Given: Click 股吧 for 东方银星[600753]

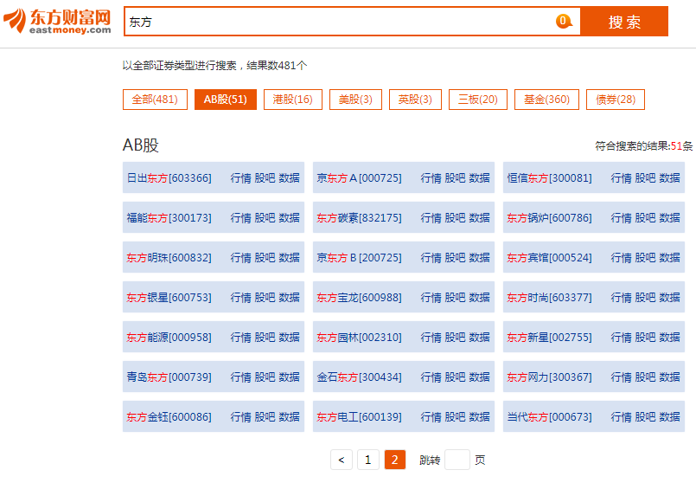Looking at the screenshot, I should tap(265, 297).
